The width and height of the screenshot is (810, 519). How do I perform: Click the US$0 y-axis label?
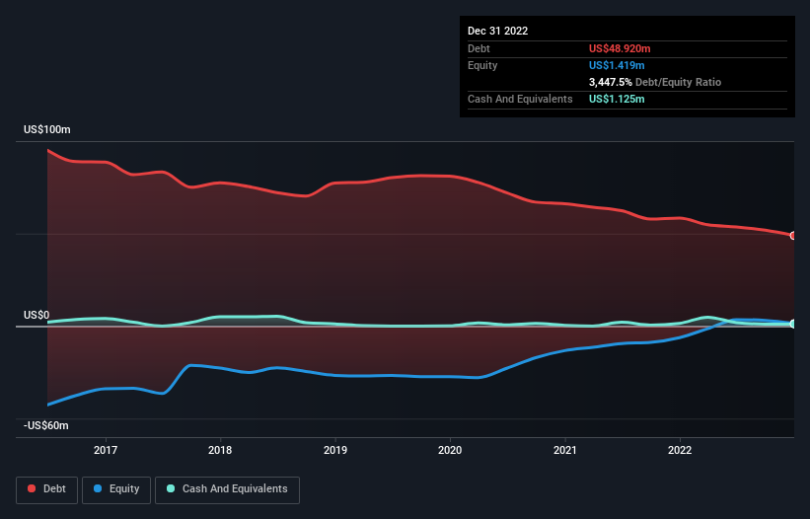click(x=37, y=315)
